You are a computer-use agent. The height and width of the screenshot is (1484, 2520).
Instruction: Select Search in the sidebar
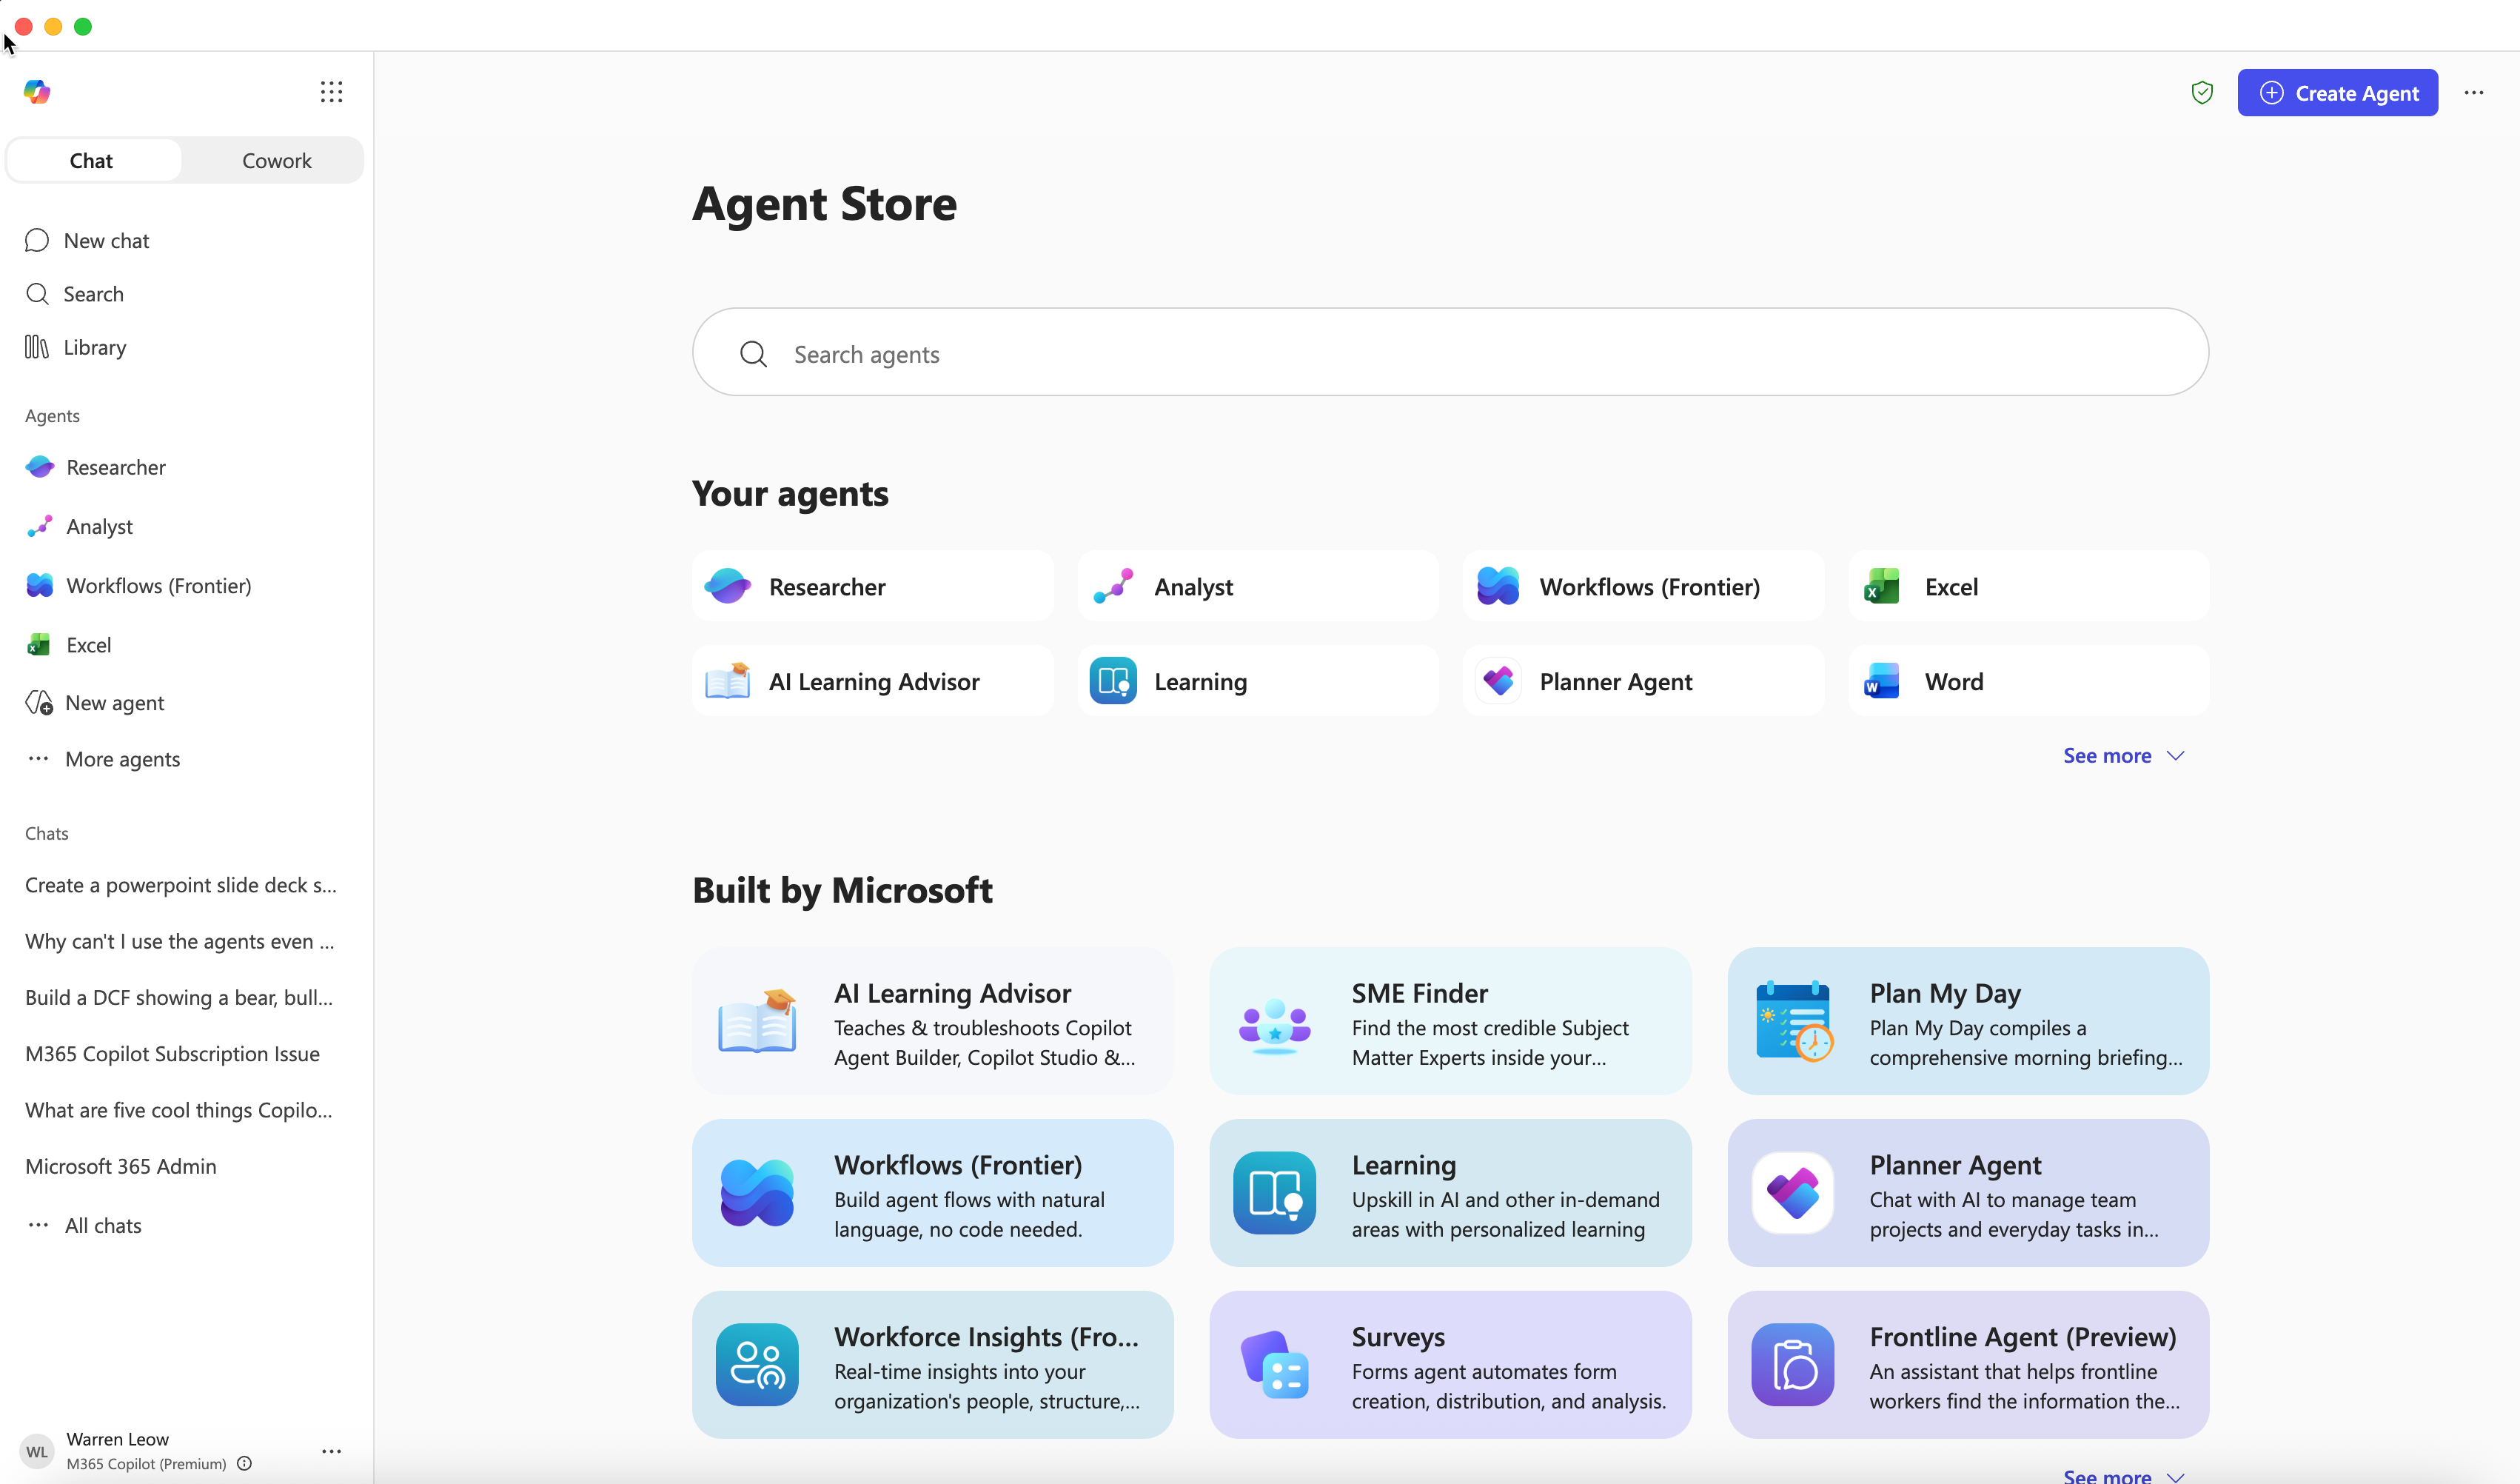coord(186,294)
